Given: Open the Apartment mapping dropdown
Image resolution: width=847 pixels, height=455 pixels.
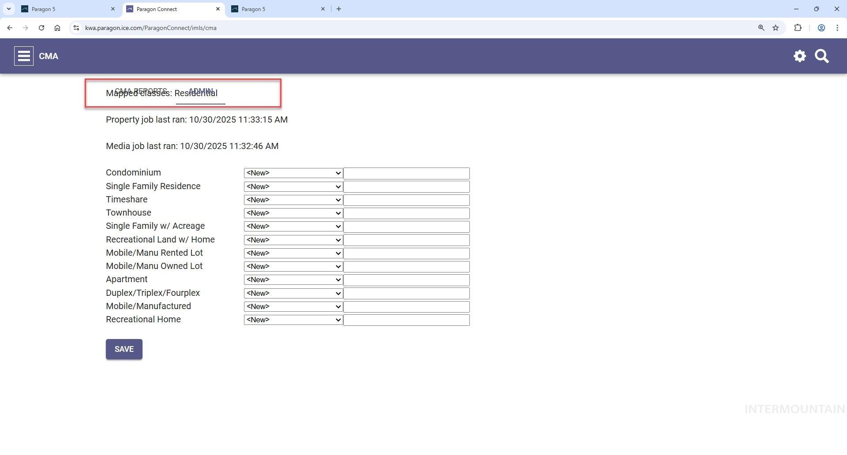Looking at the screenshot, I should [293, 280].
